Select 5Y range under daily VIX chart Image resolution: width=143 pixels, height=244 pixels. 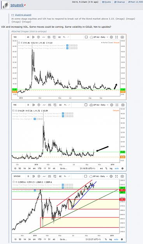[49, 168]
